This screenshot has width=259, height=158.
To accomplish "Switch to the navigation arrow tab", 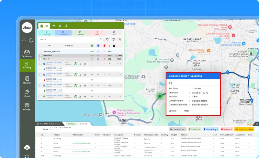I will point(53,26).
